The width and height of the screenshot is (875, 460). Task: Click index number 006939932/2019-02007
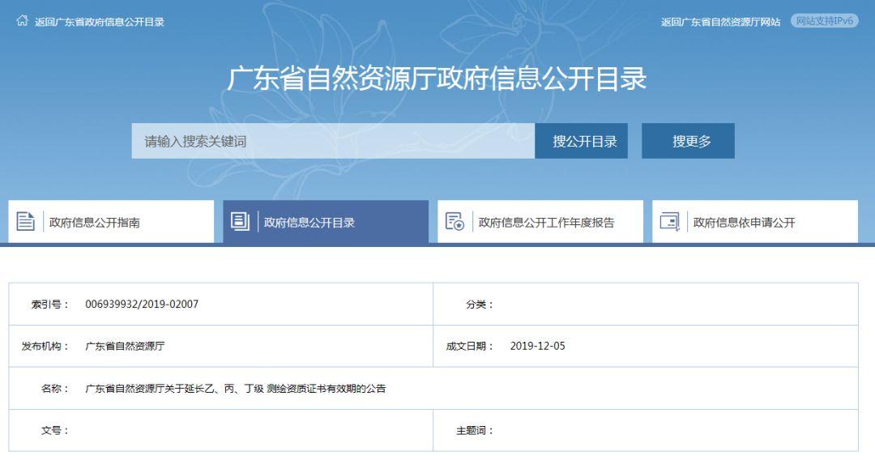(x=142, y=305)
